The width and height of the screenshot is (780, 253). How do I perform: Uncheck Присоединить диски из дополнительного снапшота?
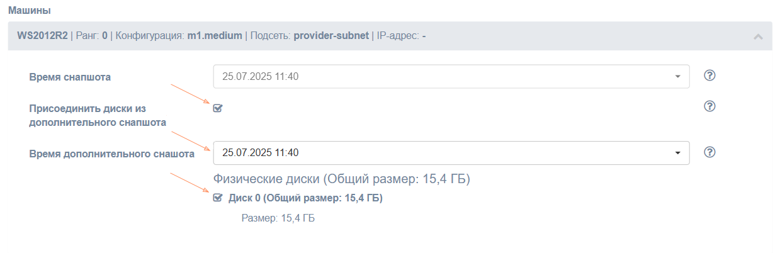[218, 108]
